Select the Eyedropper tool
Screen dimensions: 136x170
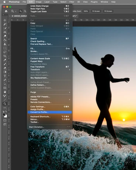(5, 60)
